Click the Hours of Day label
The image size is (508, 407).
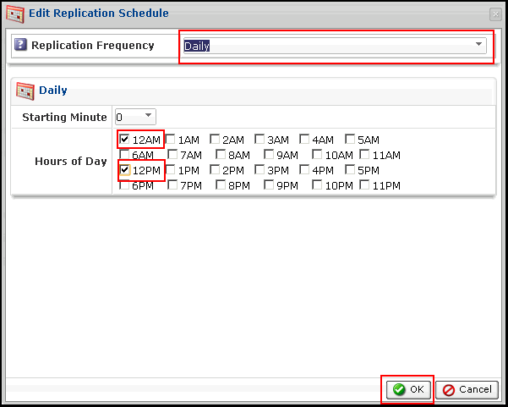pyautogui.click(x=71, y=161)
